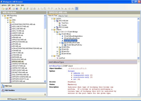Collapse the Imports node
This screenshot has height=101, width=141.
(52, 19)
